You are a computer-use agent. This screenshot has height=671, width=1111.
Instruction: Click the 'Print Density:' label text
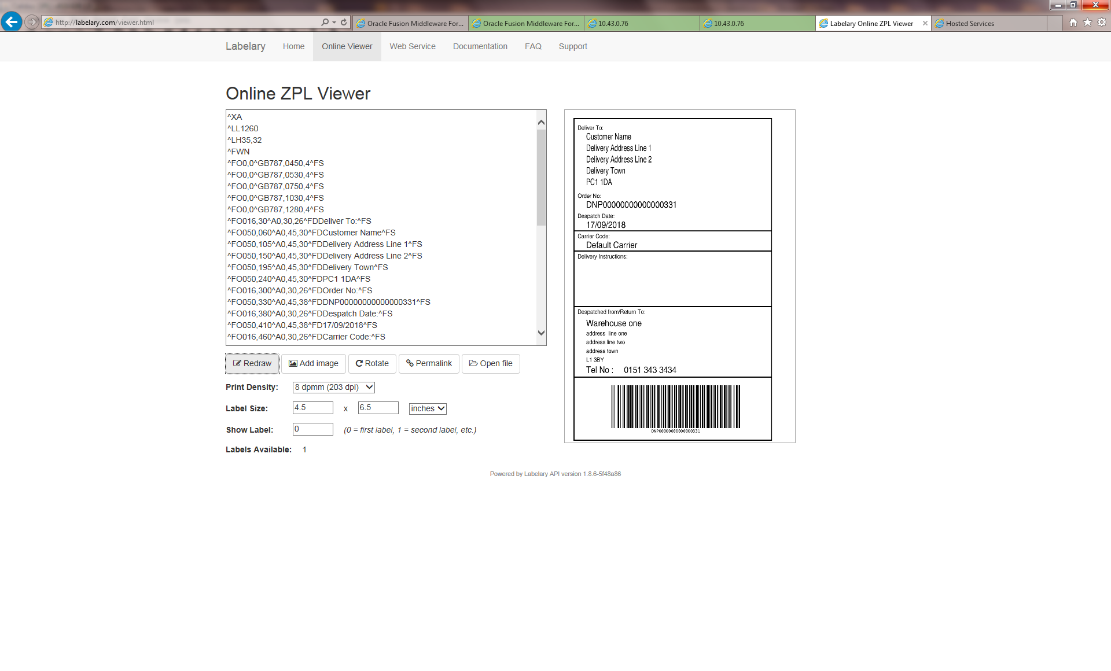tap(252, 387)
